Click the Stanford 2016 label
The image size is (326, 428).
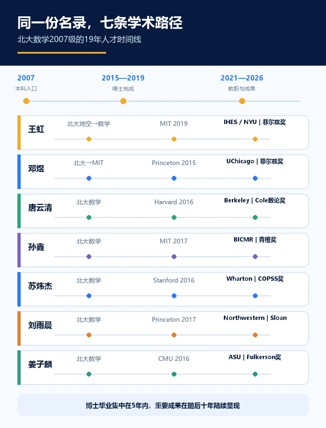pos(174,280)
